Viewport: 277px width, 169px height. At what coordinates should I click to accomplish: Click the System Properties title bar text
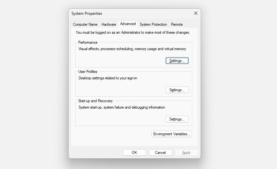(x=87, y=13)
